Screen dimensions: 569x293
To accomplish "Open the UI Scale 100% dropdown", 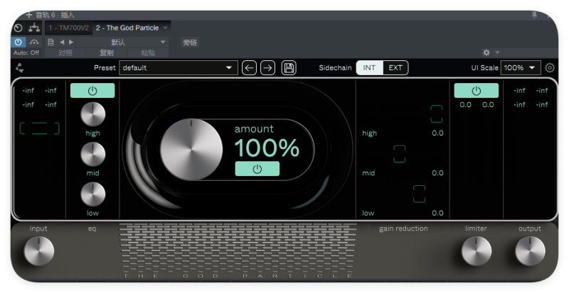I will [521, 68].
